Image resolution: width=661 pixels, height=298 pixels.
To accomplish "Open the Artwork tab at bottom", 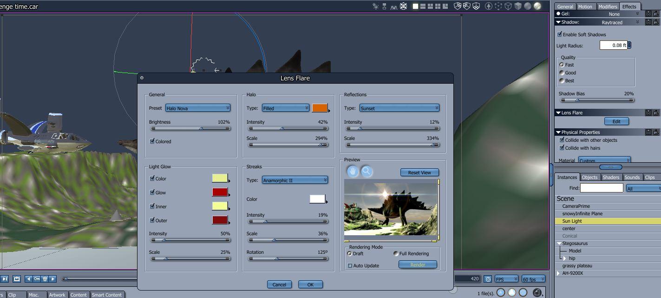I will (x=57, y=295).
